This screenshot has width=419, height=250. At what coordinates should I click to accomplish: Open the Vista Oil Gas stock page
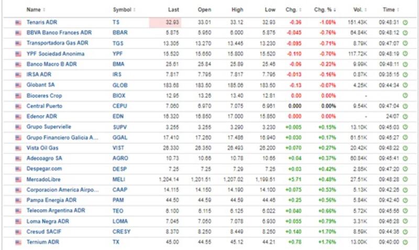[x=42, y=148]
